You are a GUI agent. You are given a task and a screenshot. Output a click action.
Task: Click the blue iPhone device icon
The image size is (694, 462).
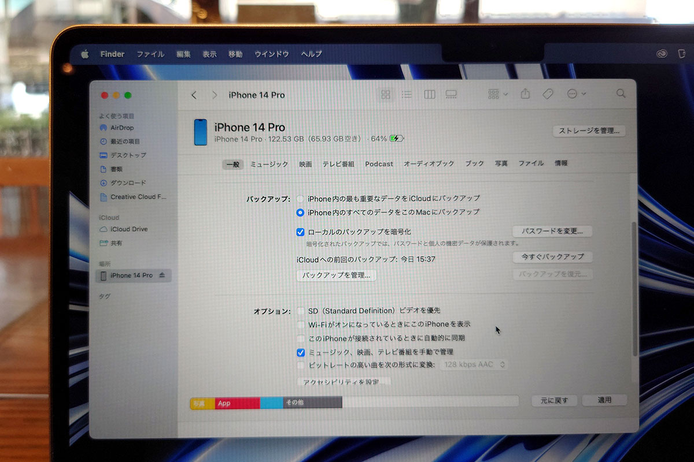[x=200, y=132]
